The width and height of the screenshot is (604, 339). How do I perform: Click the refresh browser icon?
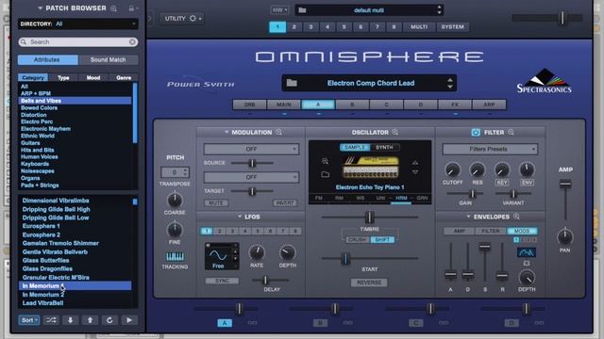tap(109, 320)
